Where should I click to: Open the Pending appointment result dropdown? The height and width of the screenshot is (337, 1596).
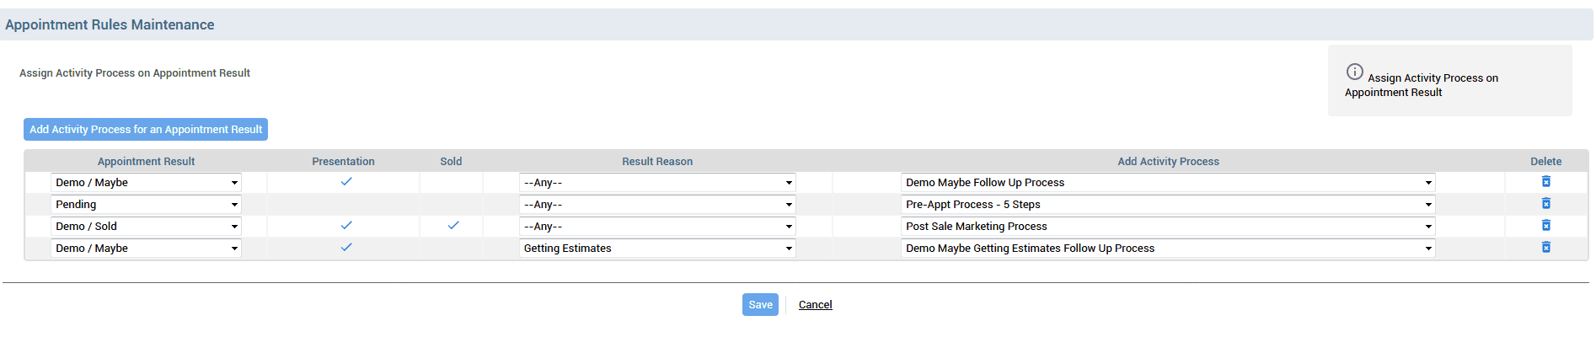click(146, 205)
